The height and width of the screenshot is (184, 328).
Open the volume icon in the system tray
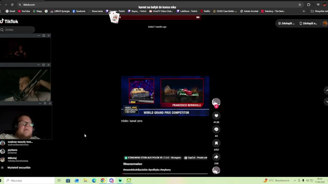click(307, 181)
